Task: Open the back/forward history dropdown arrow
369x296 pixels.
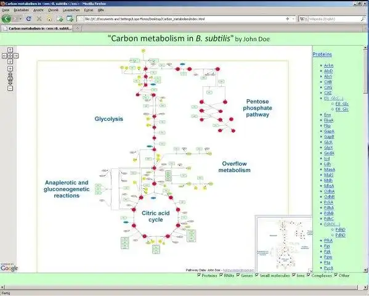Action: point(21,18)
